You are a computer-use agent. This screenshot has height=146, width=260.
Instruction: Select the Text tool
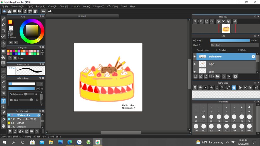[3, 101]
